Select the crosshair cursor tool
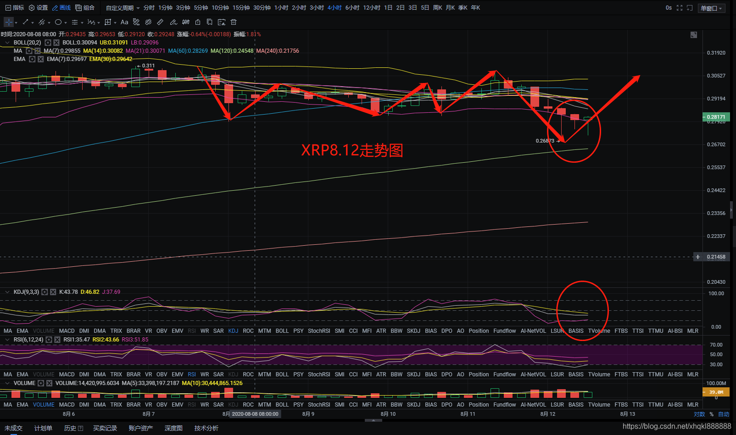Viewport: 736px width, 435px height. pos(9,22)
